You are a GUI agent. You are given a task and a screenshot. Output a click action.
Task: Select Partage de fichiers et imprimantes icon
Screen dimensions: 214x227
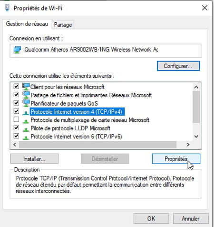26,95
